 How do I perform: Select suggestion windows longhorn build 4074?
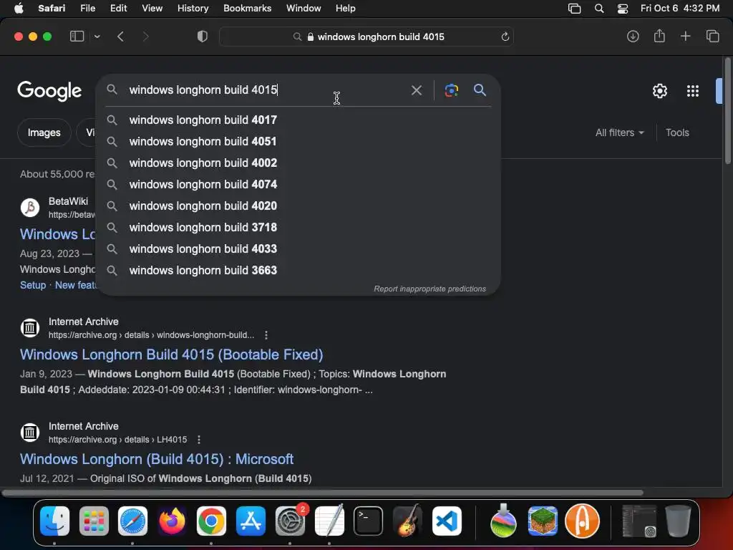coord(298,184)
